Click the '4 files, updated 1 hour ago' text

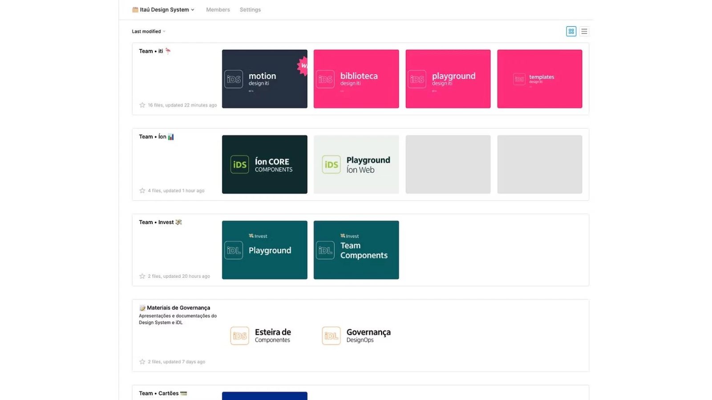point(176,191)
